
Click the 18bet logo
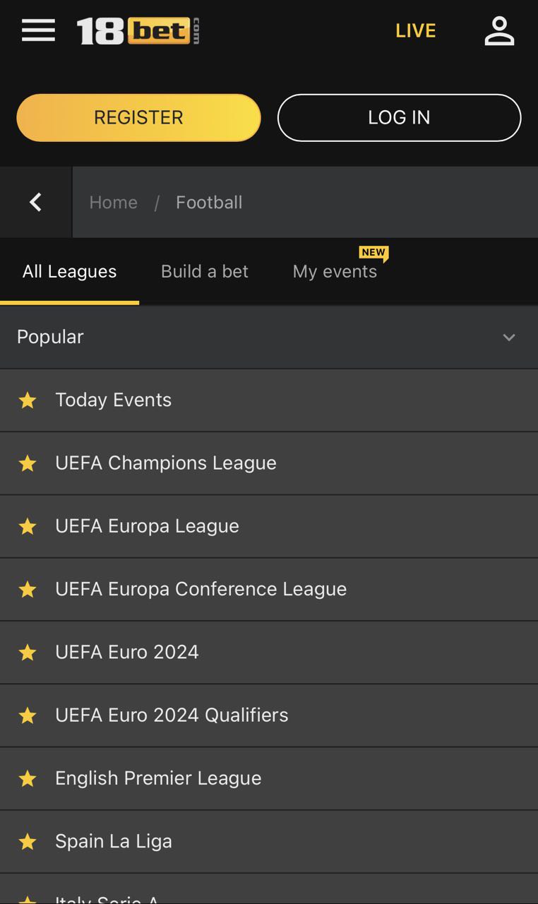(x=138, y=31)
